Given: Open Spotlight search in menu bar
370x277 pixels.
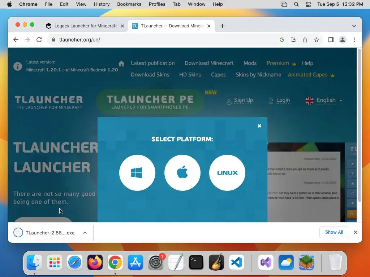Looking at the screenshot, I should tap(296, 4).
